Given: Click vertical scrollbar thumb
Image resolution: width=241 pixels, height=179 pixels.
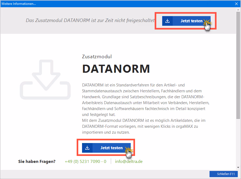Looking at the screenshot, I should [238, 65].
